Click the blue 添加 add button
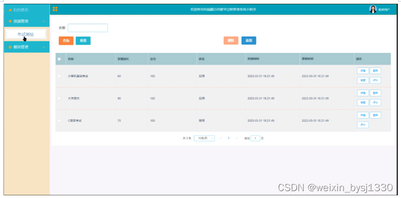 tap(249, 41)
